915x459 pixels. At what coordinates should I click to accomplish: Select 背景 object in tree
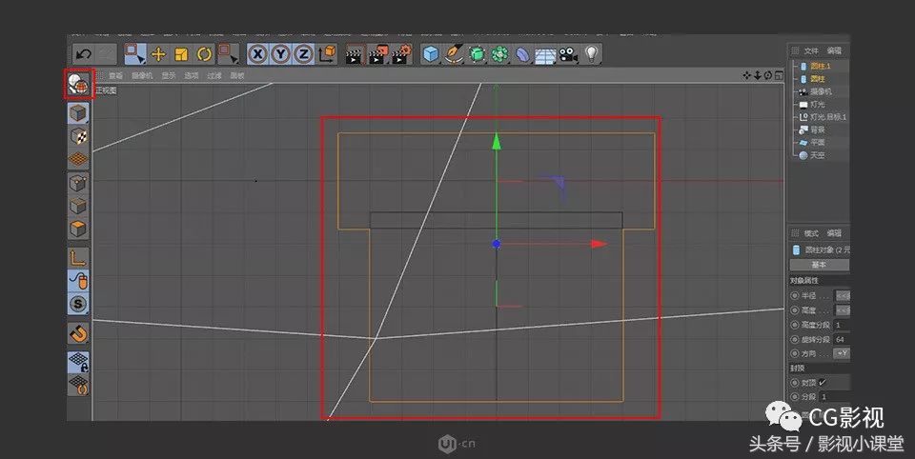coord(817,130)
